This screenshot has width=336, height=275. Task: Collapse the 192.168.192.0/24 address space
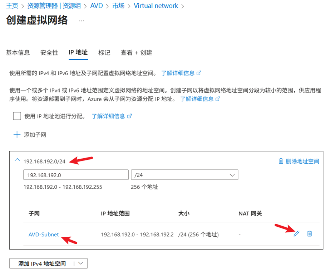pyautogui.click(x=17, y=161)
